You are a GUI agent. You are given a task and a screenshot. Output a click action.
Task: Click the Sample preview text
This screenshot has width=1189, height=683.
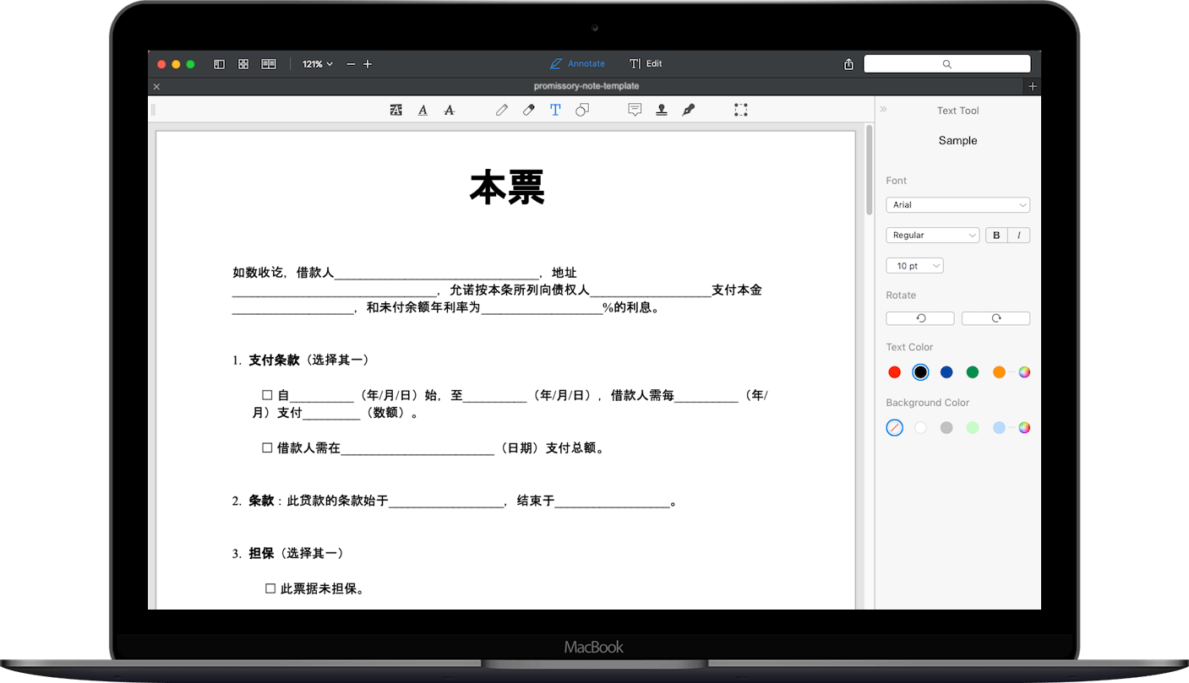(957, 141)
